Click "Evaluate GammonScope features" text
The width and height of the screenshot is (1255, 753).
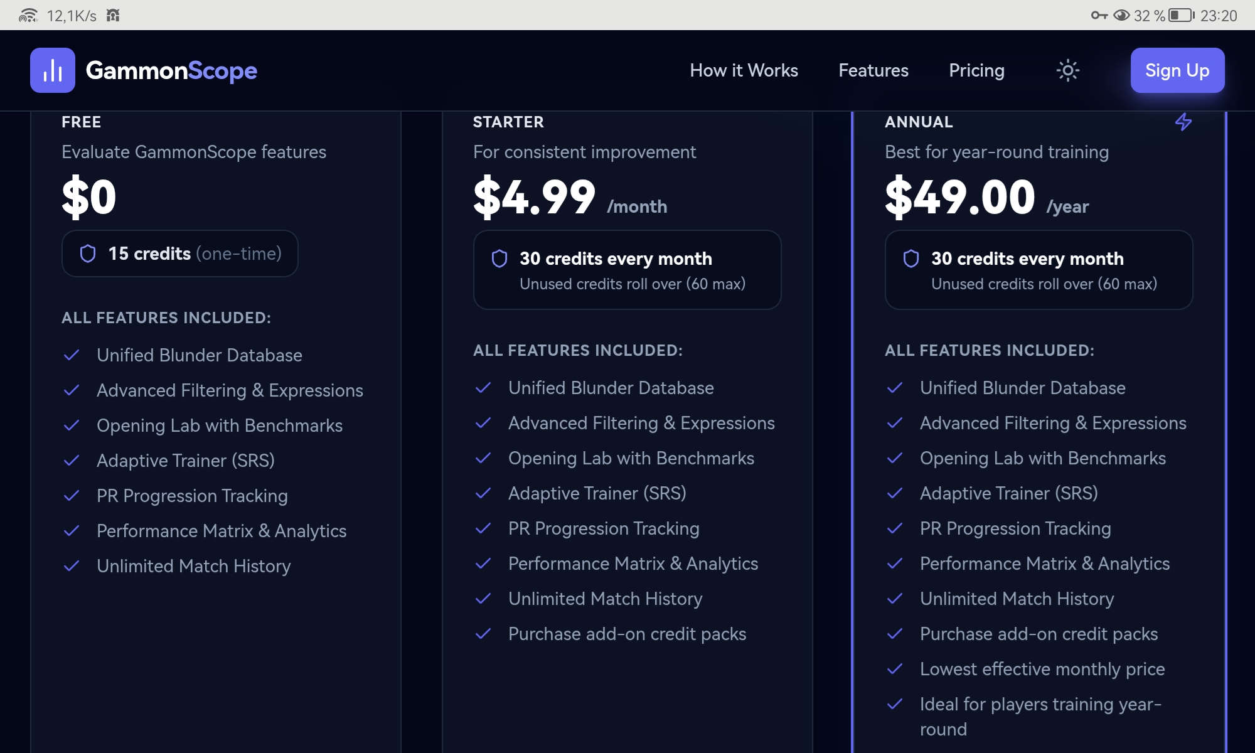point(194,152)
